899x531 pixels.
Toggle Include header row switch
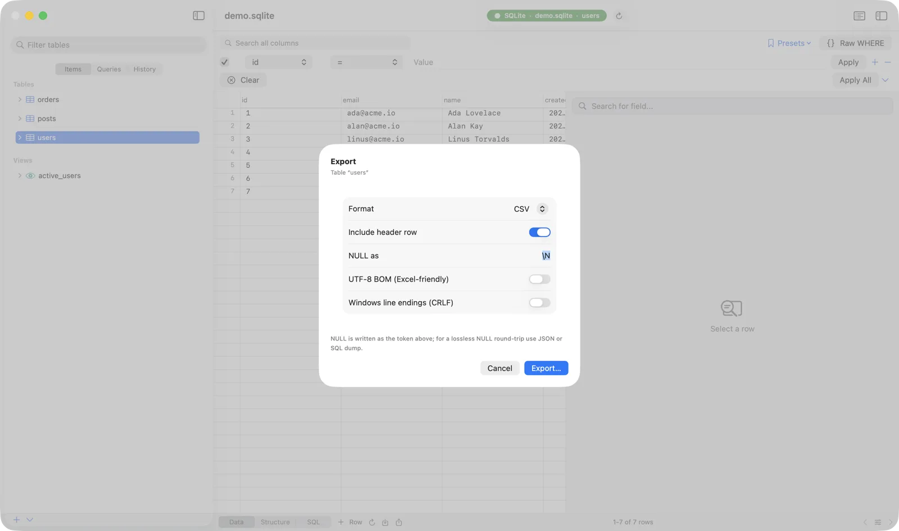[539, 232]
